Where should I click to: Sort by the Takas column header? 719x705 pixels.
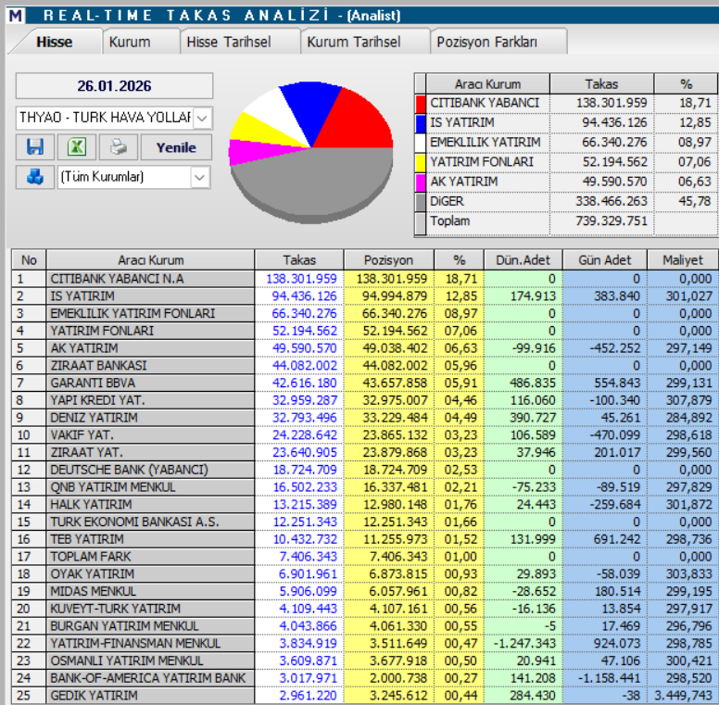pos(299,260)
